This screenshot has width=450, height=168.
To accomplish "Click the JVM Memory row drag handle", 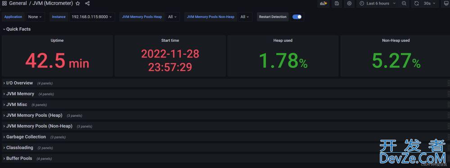I will [x=448, y=94].
